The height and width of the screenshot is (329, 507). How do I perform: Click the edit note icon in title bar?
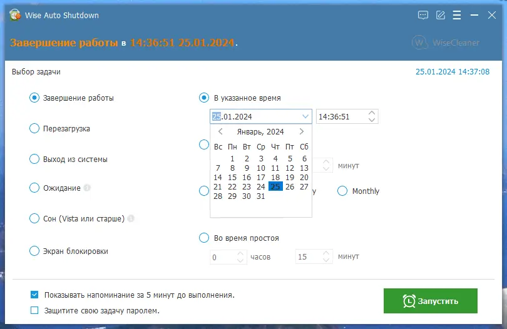click(x=441, y=15)
